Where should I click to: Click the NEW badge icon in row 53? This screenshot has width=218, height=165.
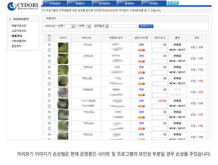point(141,84)
